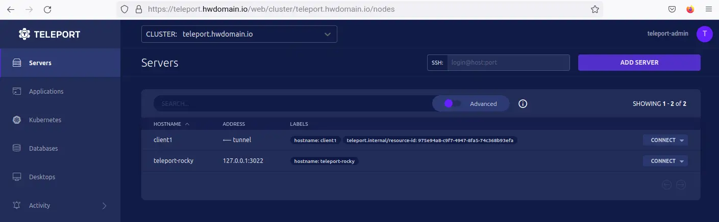The width and height of the screenshot is (719, 222).
Task: Focus the servers SEARCH field
Action: pos(293,103)
